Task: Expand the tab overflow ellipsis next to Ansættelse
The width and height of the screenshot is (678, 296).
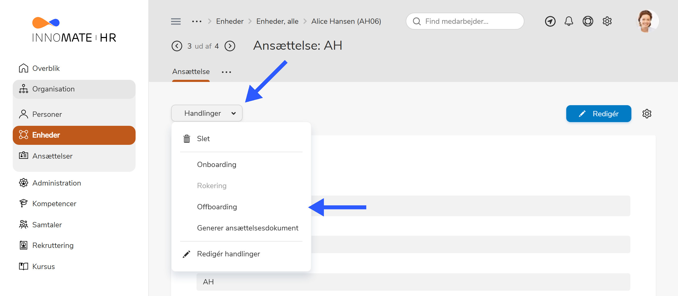Action: pos(226,72)
